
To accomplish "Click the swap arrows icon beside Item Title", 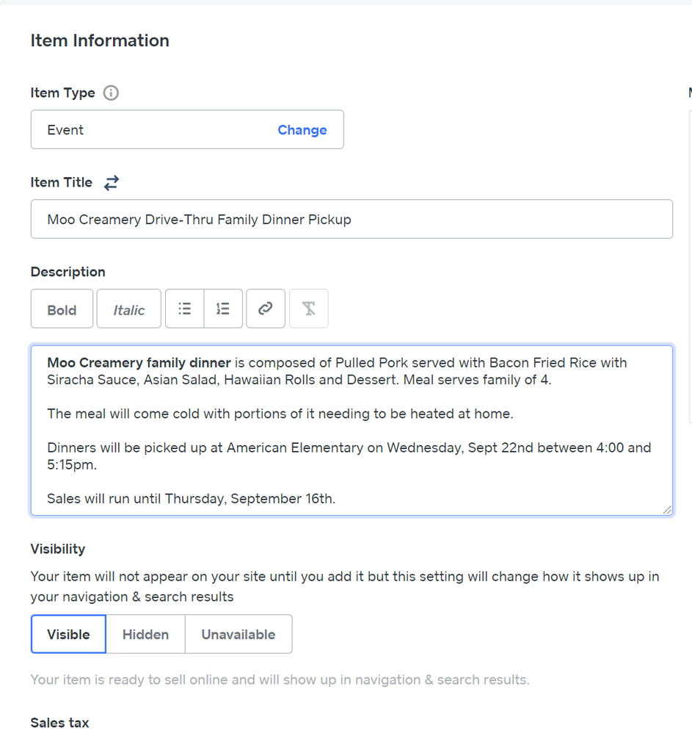I will tap(111, 183).
